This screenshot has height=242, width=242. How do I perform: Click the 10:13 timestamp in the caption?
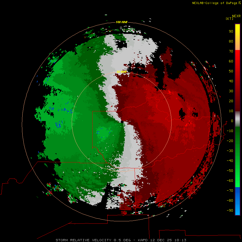[180, 240]
